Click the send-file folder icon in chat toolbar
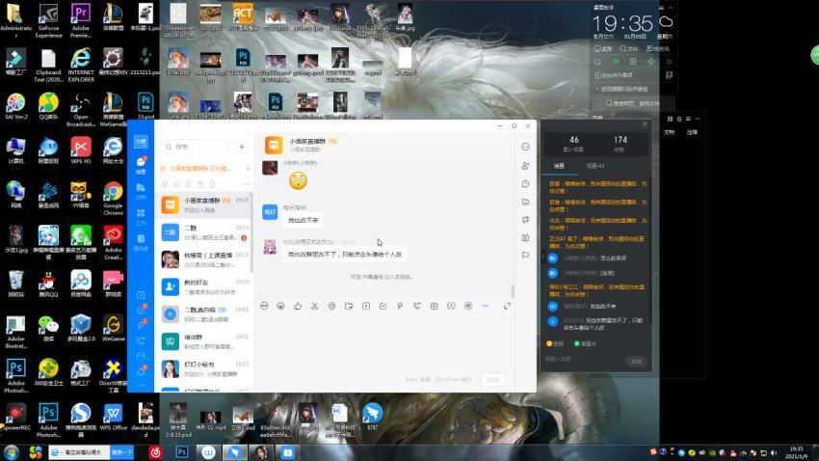 pos(349,306)
